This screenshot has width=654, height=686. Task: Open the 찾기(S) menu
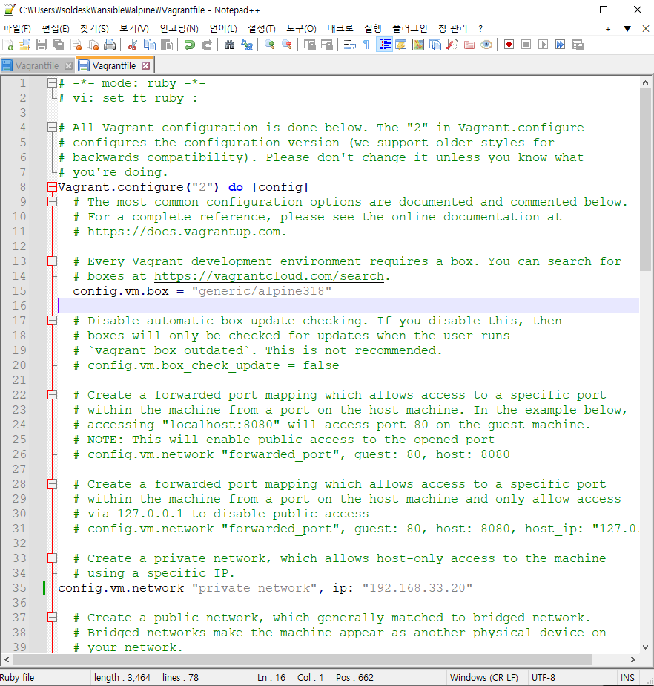pyautogui.click(x=94, y=28)
